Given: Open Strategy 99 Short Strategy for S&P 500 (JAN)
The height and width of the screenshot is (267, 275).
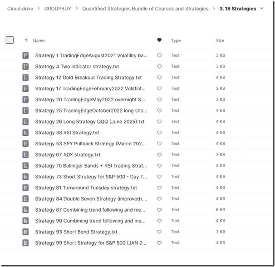Looking at the screenshot, I should click(91, 243).
